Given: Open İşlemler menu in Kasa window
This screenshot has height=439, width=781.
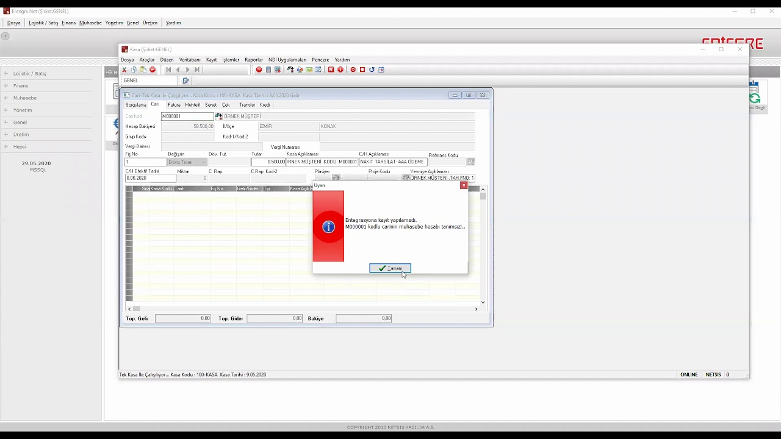Looking at the screenshot, I should (x=231, y=60).
